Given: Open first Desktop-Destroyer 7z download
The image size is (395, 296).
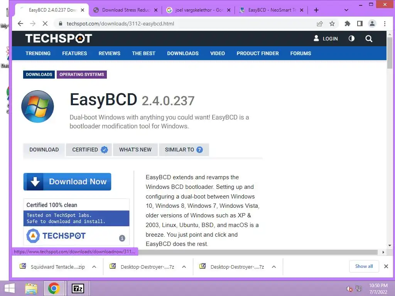Looking at the screenshot, I should click(x=143, y=267).
